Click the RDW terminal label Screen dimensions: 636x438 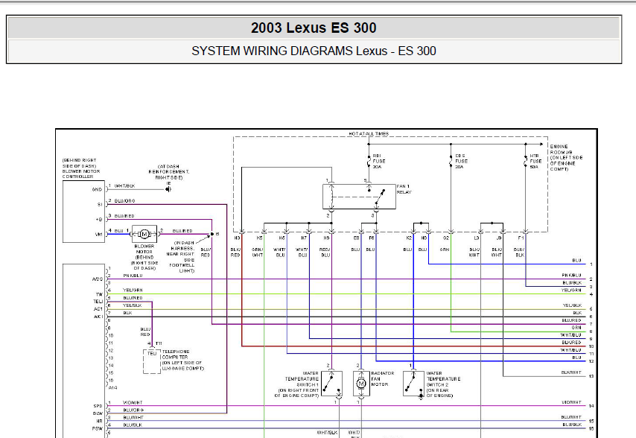(x=98, y=413)
